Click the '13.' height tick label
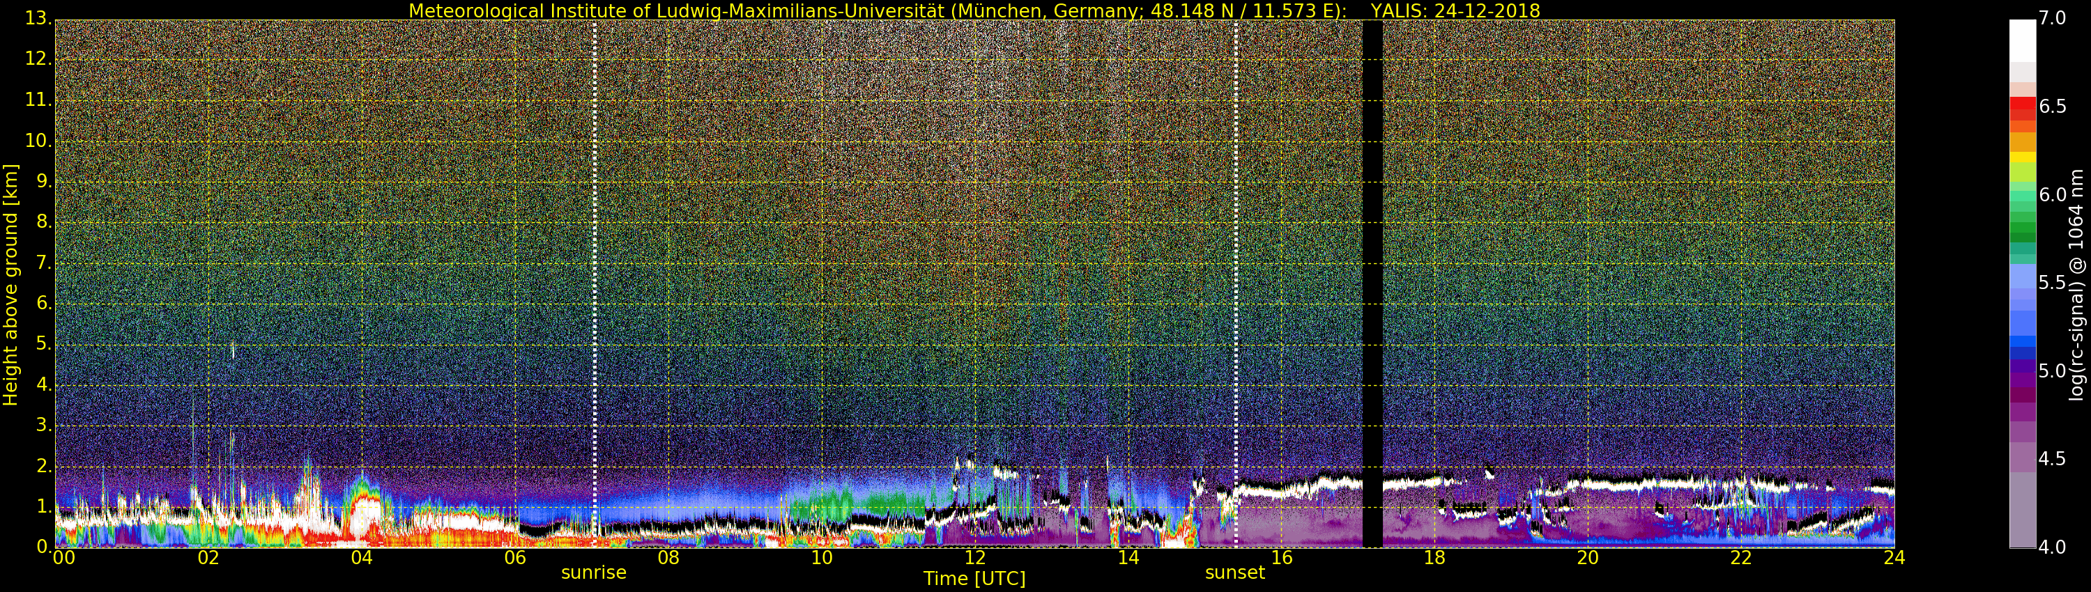 (38, 18)
